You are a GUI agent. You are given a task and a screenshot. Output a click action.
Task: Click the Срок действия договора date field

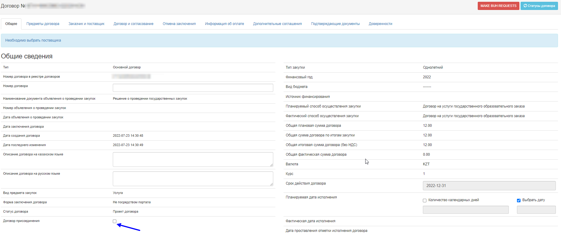[x=489, y=186]
